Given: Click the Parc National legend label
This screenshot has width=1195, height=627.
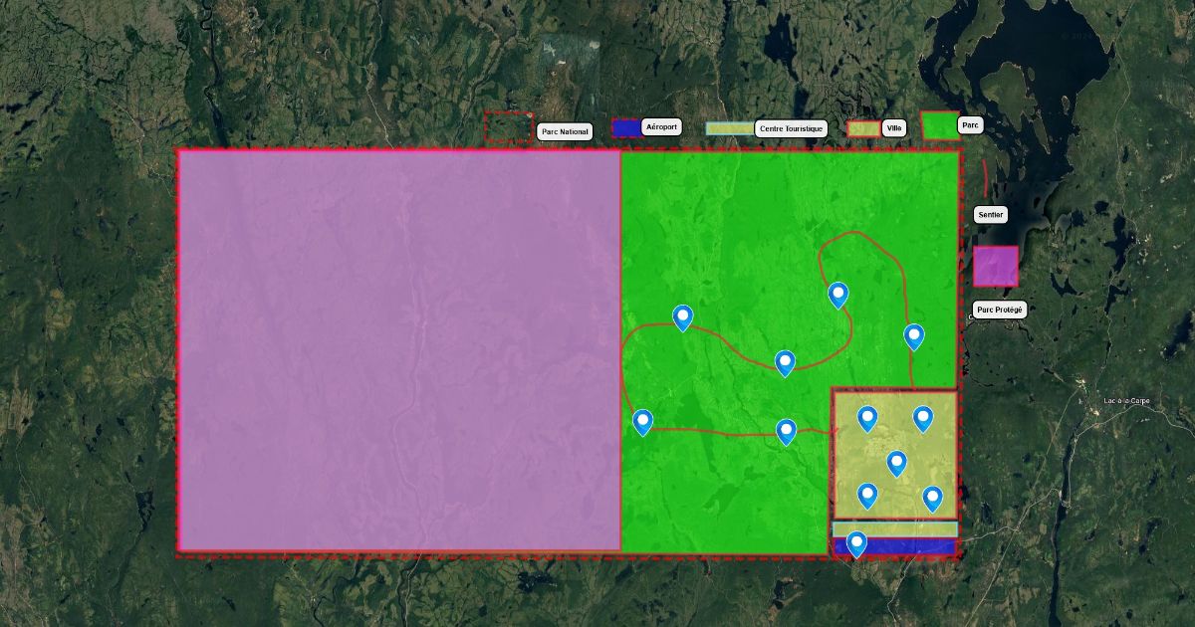Looking at the screenshot, I should (566, 131).
